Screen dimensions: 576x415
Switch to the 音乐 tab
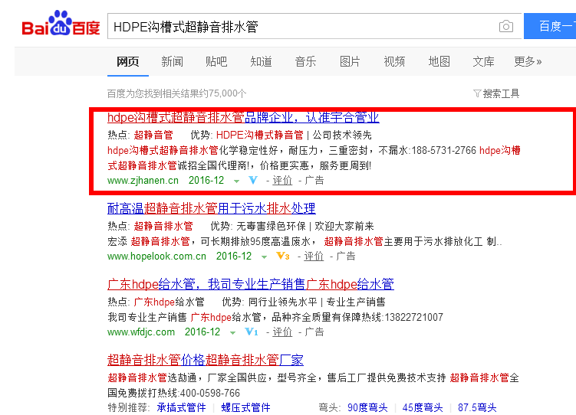pyautogui.click(x=305, y=61)
